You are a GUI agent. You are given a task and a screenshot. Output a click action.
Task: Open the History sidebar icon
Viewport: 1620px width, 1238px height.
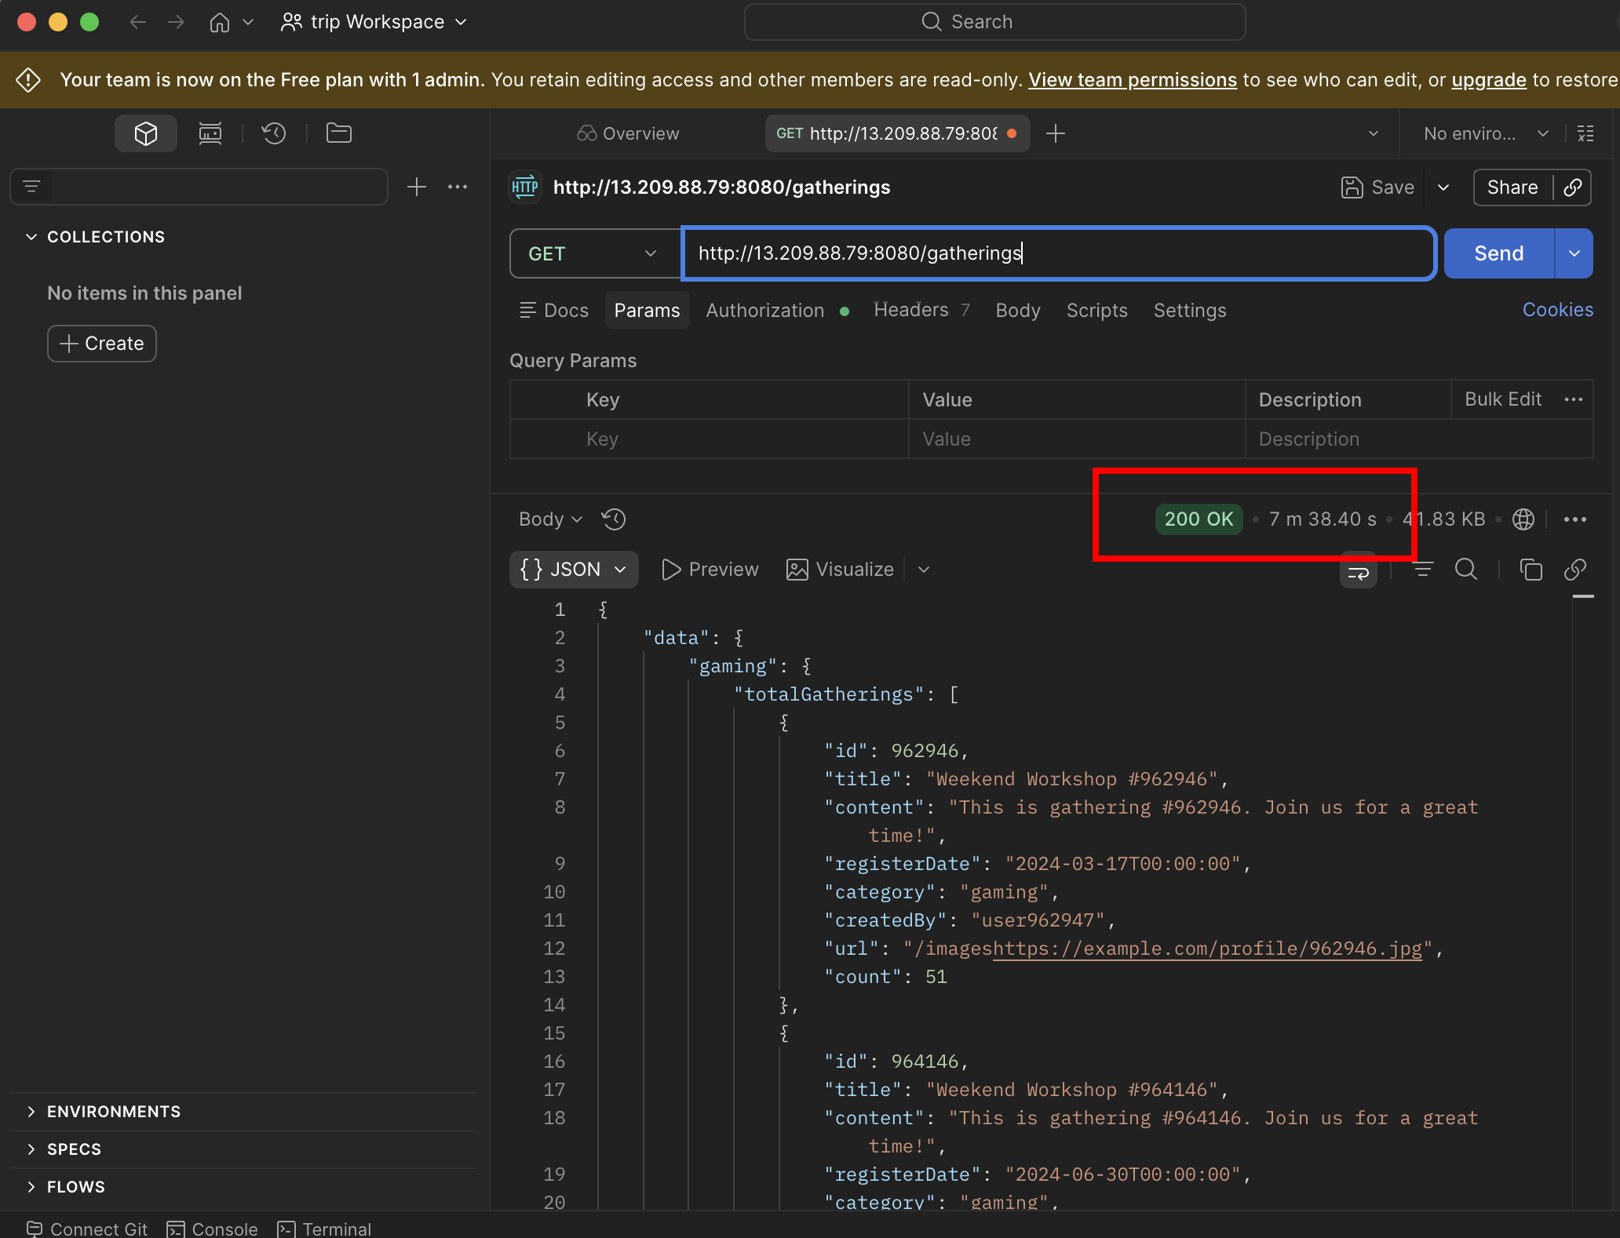click(274, 133)
